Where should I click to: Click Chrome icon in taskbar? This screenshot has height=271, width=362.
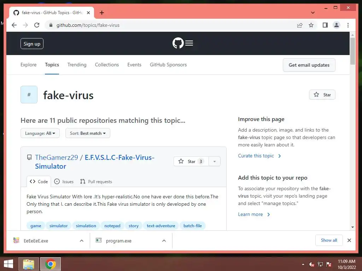point(51,264)
